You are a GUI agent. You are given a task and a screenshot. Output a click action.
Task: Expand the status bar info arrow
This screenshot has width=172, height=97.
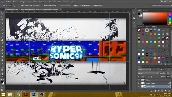[x=35, y=91]
